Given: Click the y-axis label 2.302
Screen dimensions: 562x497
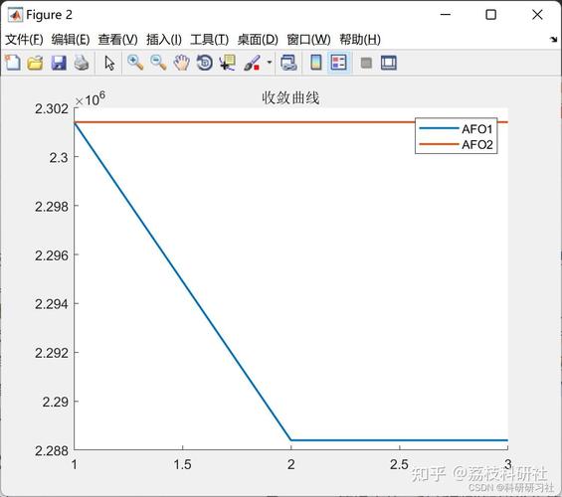Looking at the screenshot, I should coord(52,108).
